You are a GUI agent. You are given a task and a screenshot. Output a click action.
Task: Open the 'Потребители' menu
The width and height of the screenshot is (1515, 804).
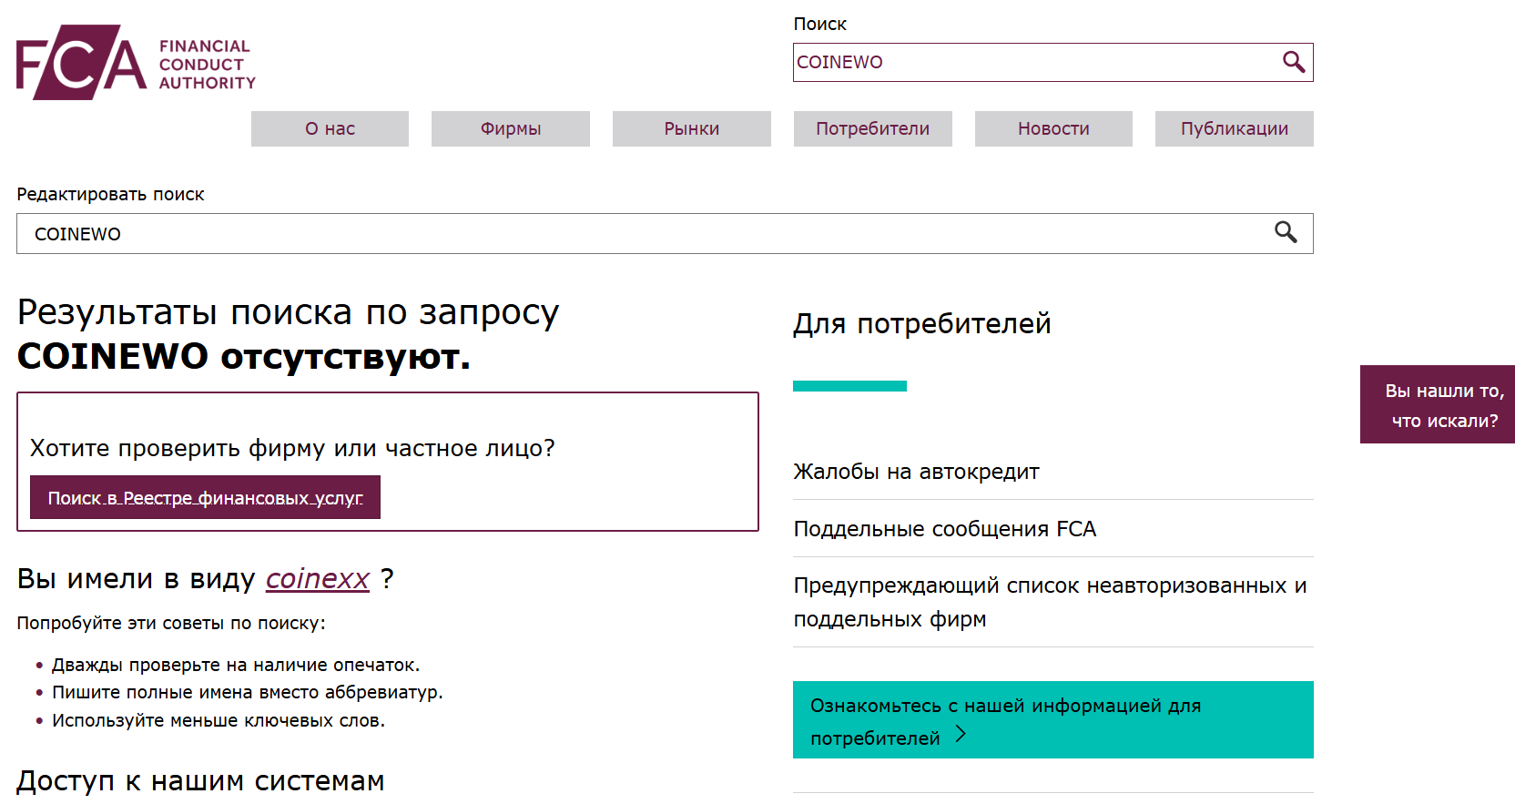pyautogui.click(x=872, y=128)
